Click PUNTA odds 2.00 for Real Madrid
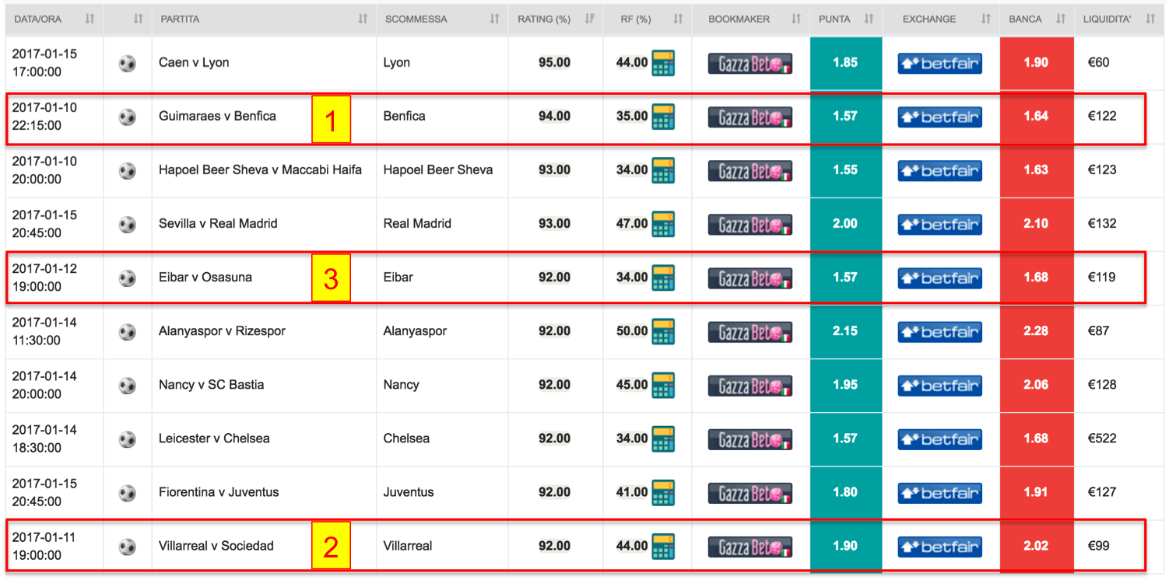 845,224
